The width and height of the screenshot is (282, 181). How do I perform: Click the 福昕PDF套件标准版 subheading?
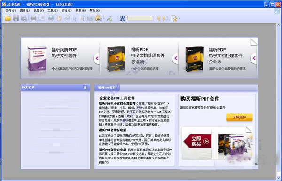[x=112, y=130]
